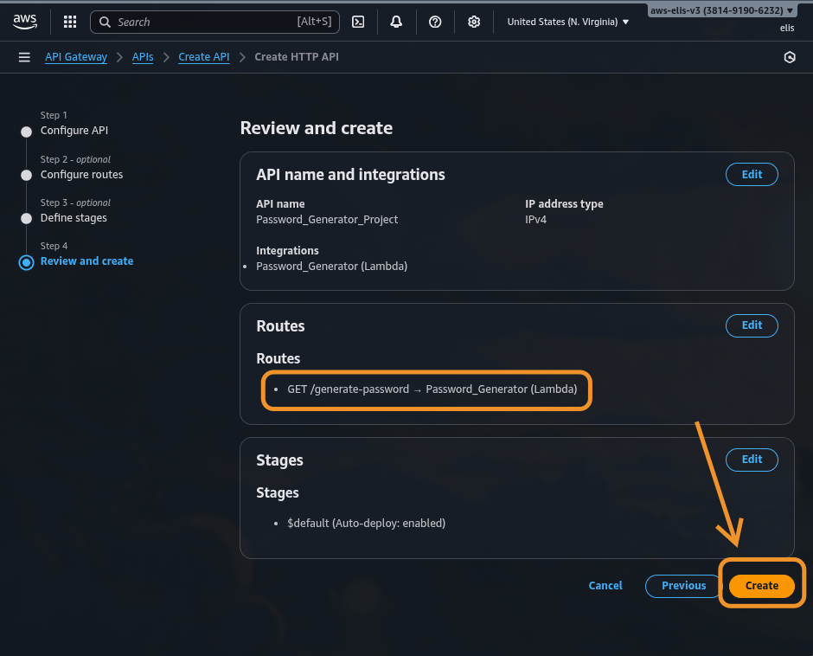Open the services grid menu icon
The width and height of the screenshot is (813, 656).
pos(70,22)
